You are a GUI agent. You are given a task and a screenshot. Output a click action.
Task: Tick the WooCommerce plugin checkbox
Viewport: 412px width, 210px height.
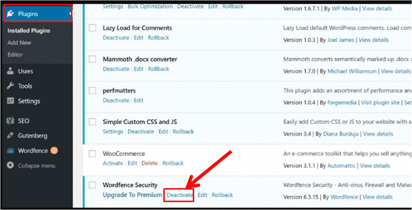tap(92, 154)
